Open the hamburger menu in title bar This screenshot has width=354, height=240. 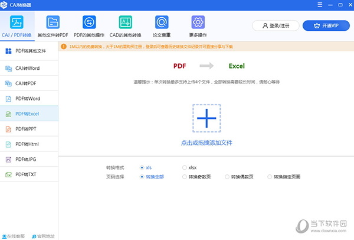(x=320, y=5)
